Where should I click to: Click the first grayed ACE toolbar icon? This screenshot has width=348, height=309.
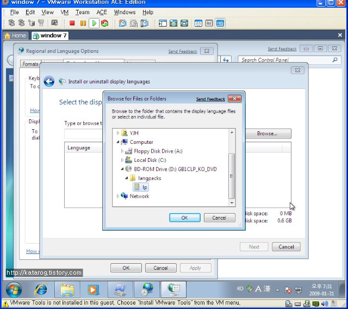12,22
